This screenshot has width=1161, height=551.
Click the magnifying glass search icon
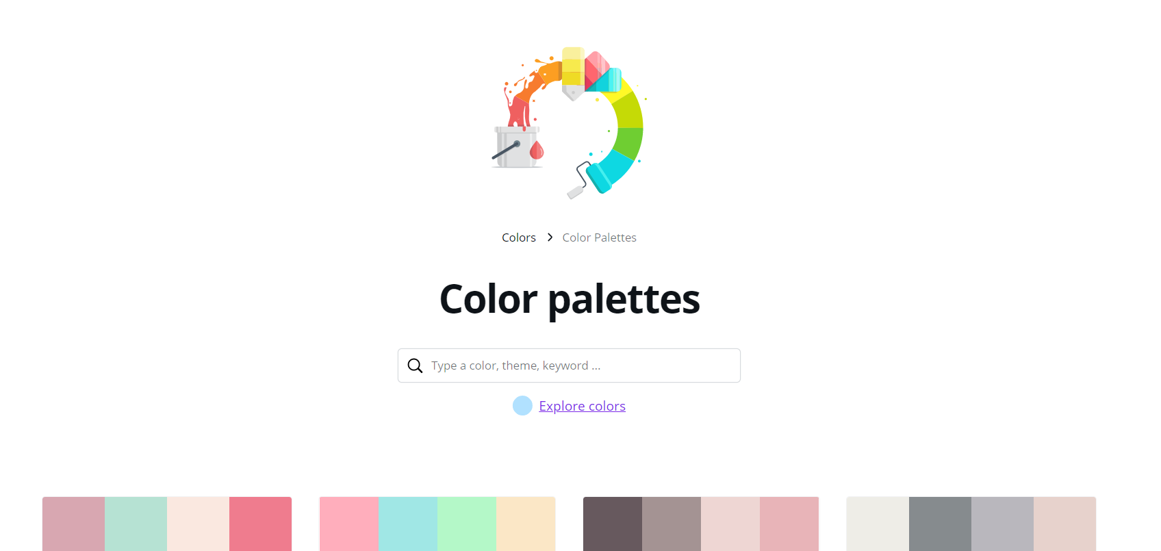415,366
